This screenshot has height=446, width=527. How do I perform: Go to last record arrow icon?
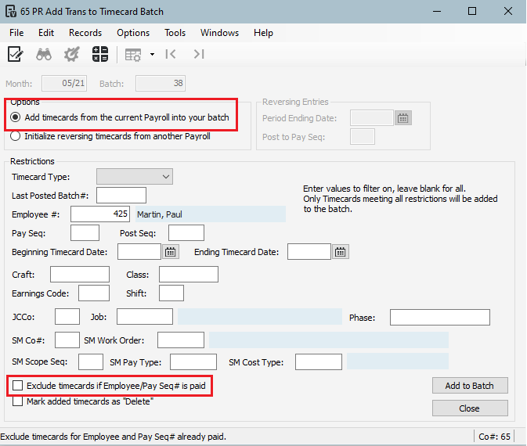point(199,54)
